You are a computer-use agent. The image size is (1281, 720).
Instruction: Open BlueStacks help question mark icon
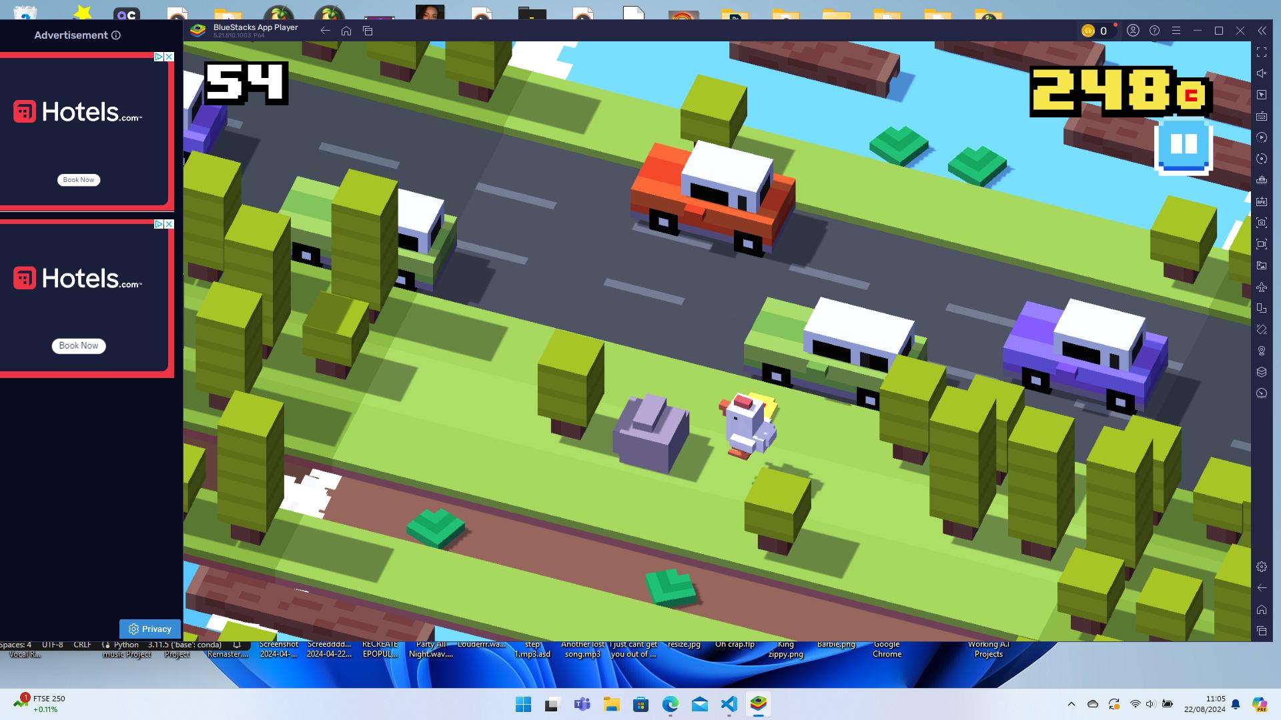click(x=1154, y=31)
